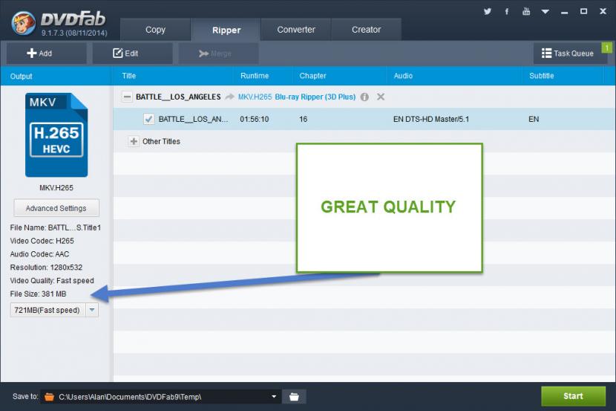Click the File Size: 381 MB text

coord(38,294)
